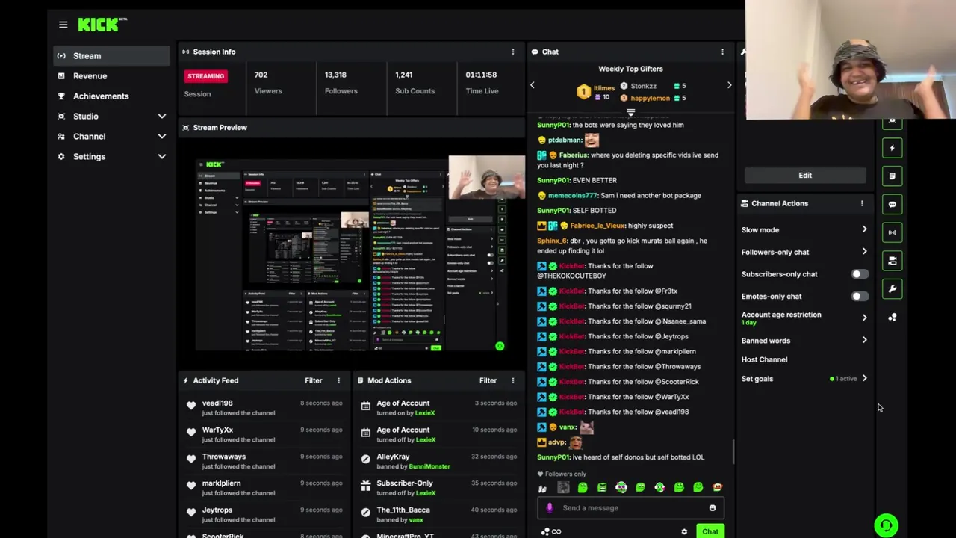Show next Weekly Top Gifters page
This screenshot has height=538, width=956.
tap(729, 85)
